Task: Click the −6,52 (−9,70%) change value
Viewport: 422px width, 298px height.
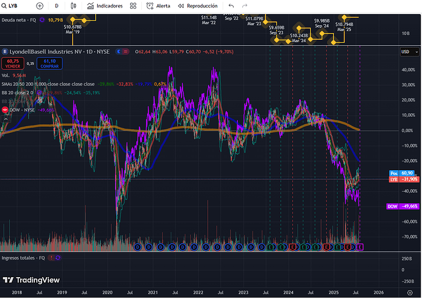Action: 218,51
